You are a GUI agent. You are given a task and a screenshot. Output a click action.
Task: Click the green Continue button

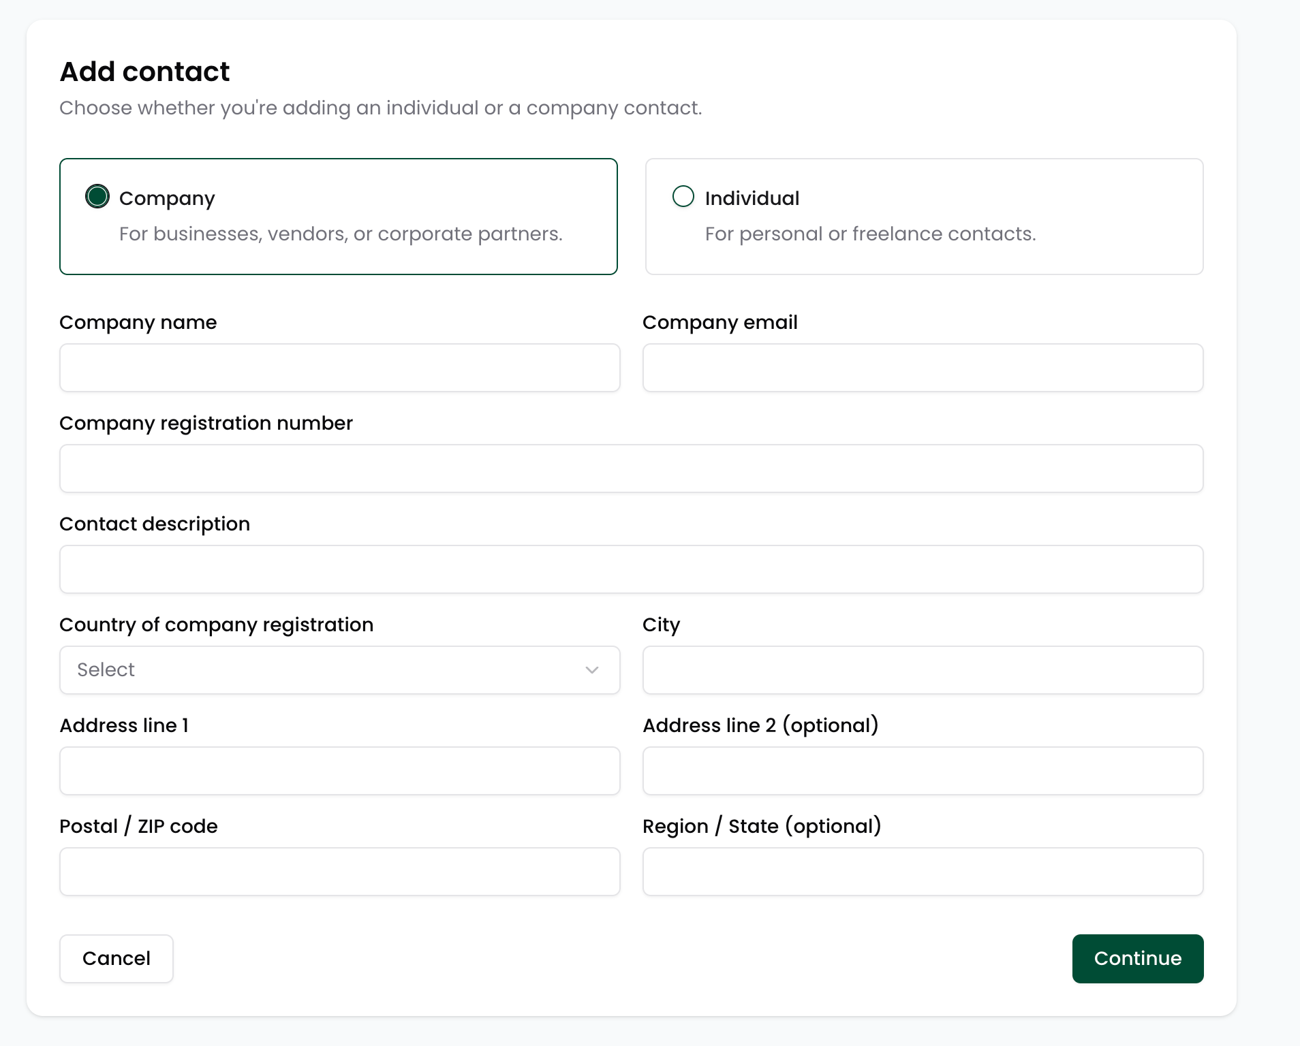click(x=1137, y=958)
